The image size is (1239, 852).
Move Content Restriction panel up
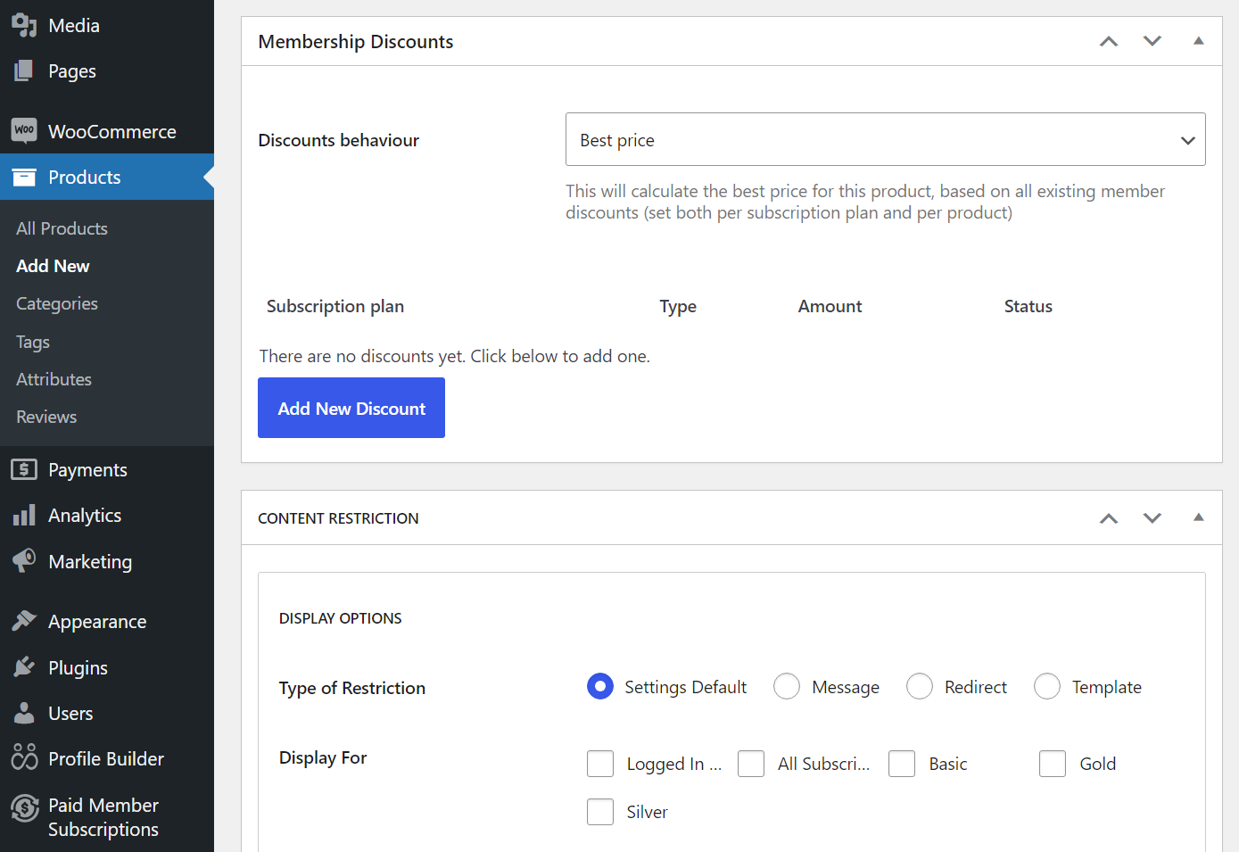[1109, 518]
